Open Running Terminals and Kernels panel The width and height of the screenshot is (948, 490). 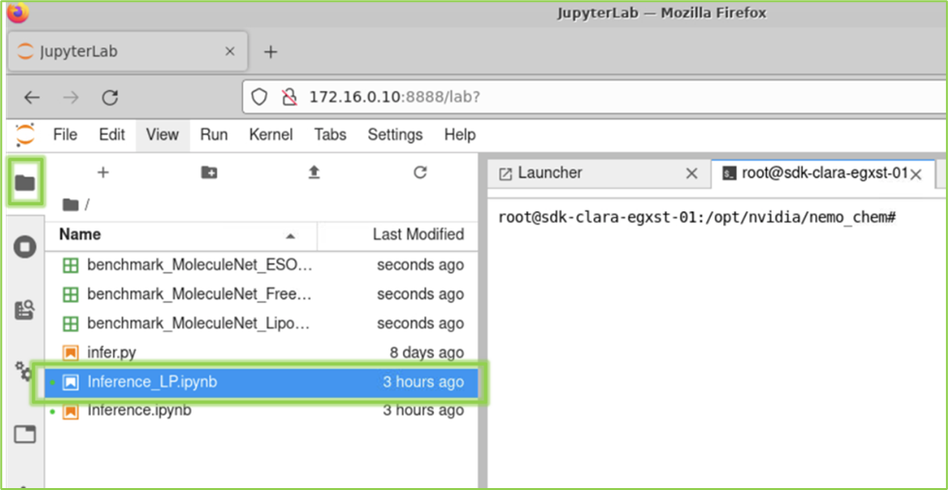25,247
